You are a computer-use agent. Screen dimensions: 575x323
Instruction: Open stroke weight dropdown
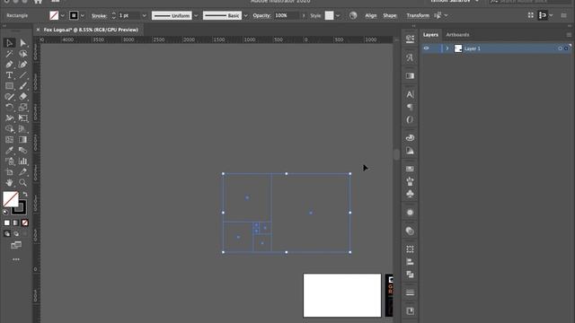point(144,16)
